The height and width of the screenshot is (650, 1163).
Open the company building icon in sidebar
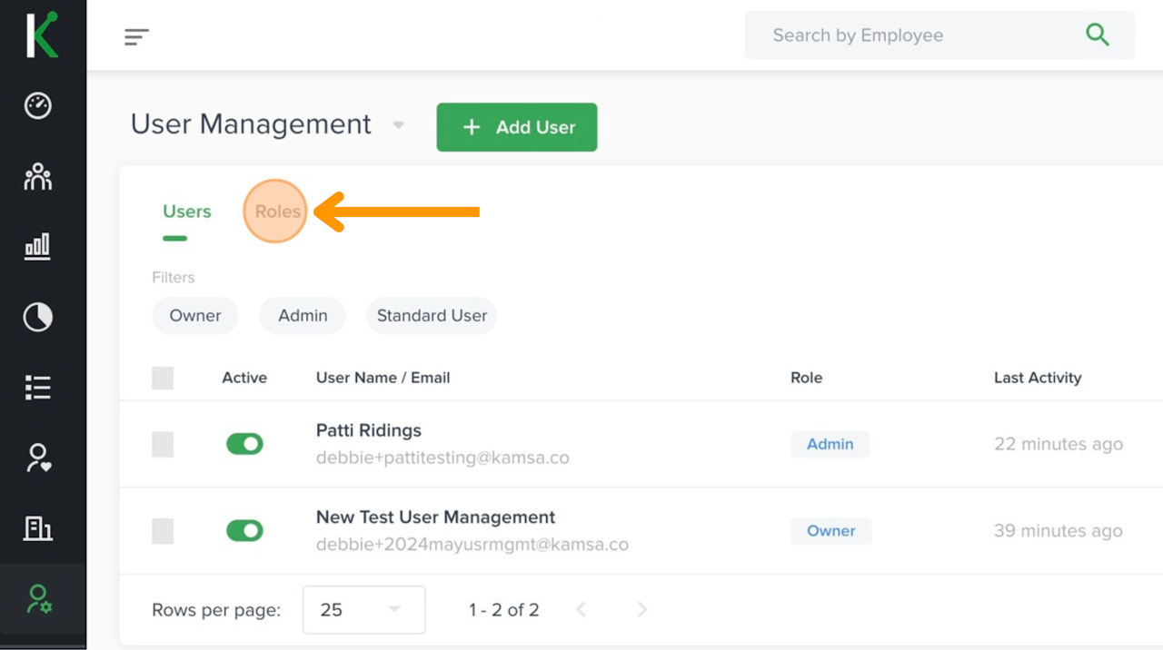pyautogui.click(x=38, y=528)
